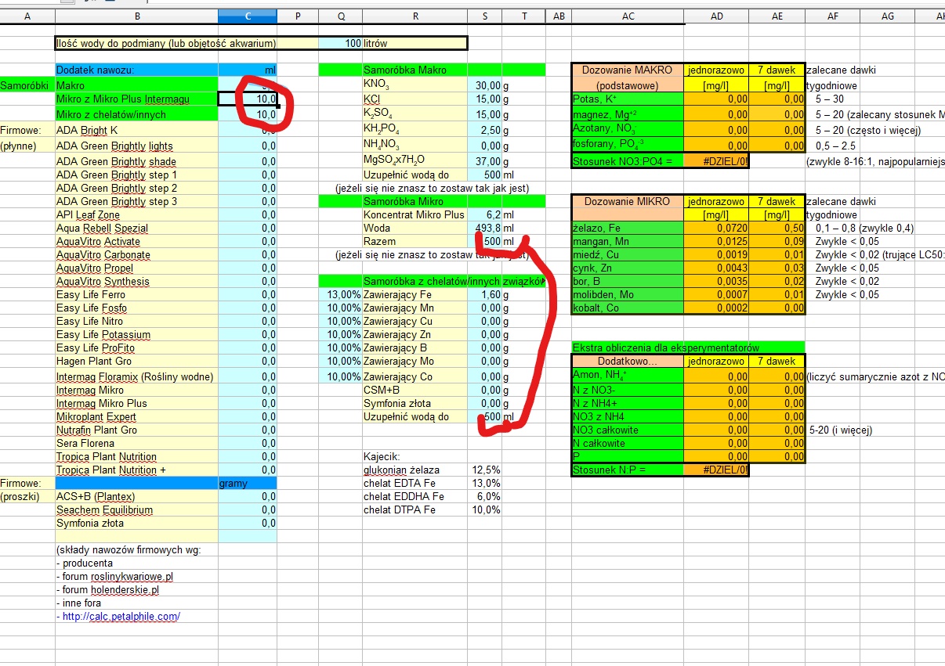Select the 'Ilość wody do podmiany' label cell
Screen dimensions: 945x666
pyautogui.click(x=166, y=44)
